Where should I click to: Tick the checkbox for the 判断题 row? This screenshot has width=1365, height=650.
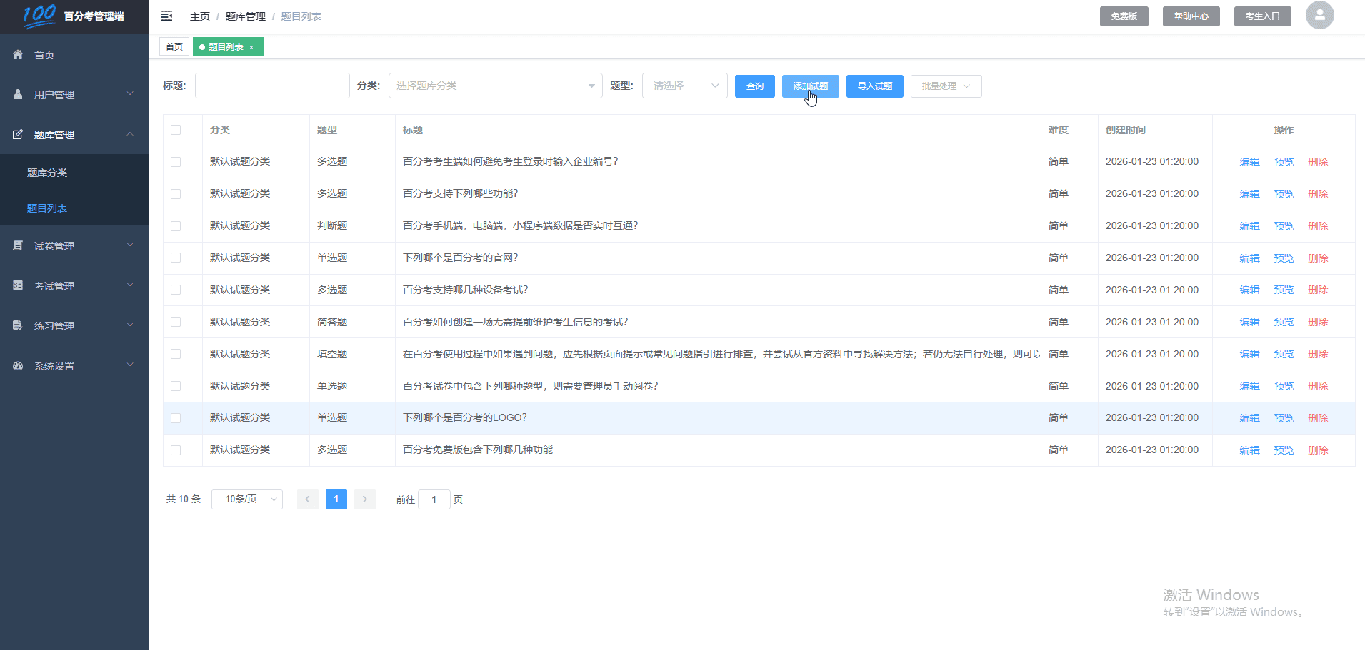(x=176, y=225)
